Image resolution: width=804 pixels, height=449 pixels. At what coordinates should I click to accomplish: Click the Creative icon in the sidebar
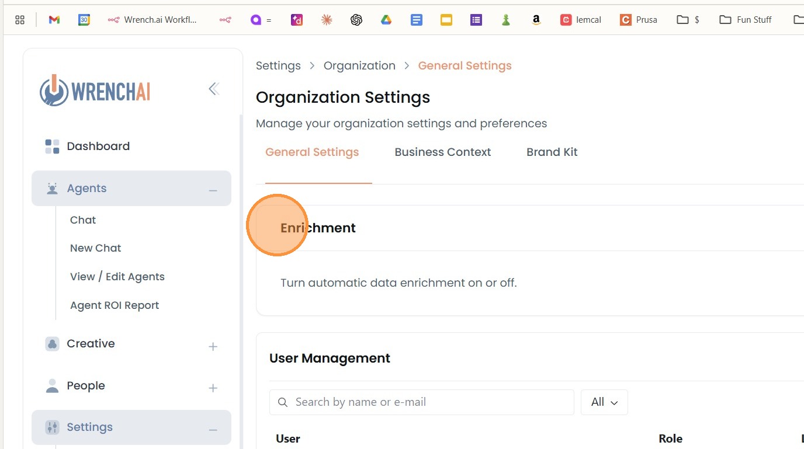(53, 344)
